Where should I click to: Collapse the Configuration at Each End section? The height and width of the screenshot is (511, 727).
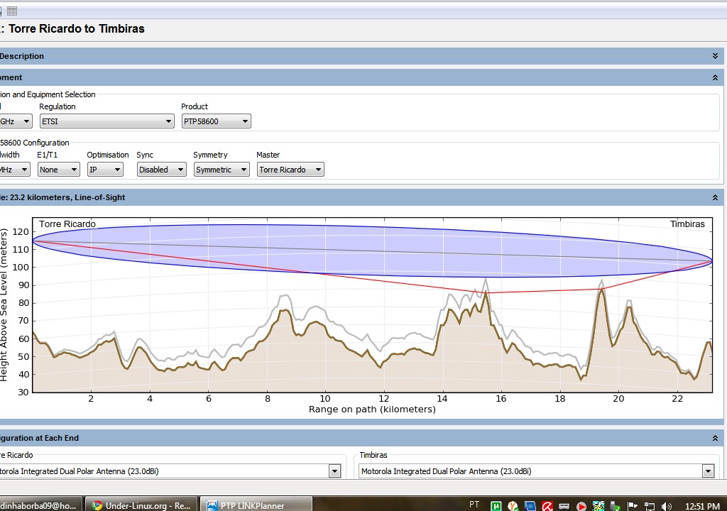pos(715,438)
